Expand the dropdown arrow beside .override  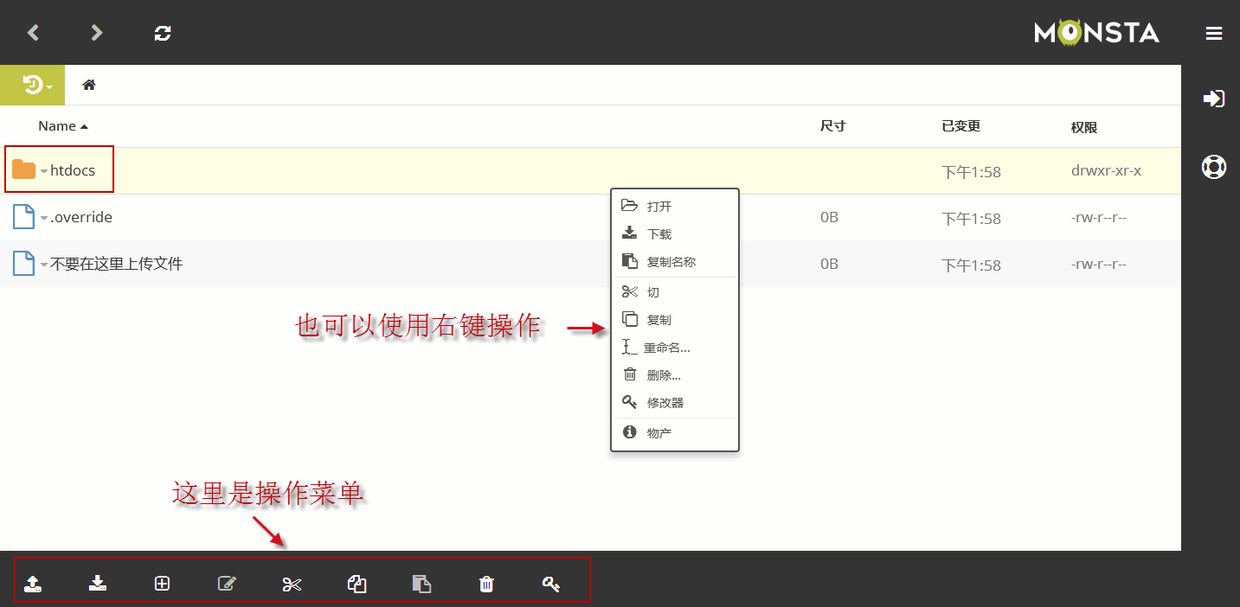pyautogui.click(x=44, y=218)
